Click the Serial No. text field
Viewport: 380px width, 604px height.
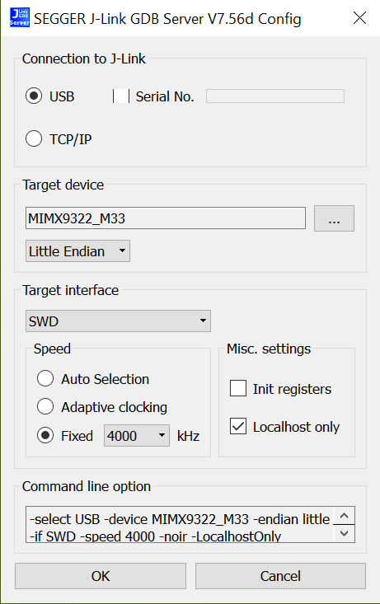[x=275, y=96]
